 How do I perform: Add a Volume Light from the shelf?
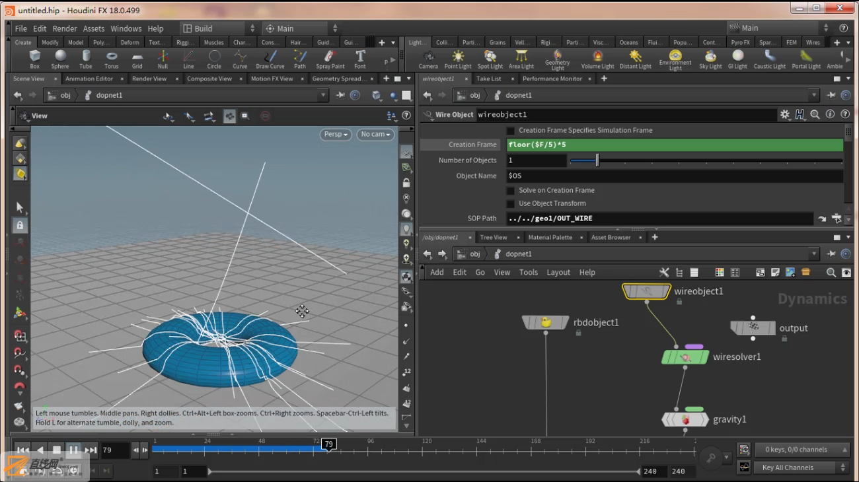[x=598, y=59]
